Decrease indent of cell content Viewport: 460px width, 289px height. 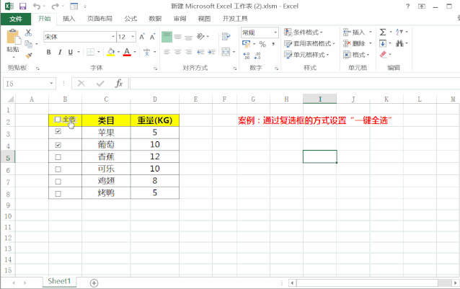[x=200, y=52]
